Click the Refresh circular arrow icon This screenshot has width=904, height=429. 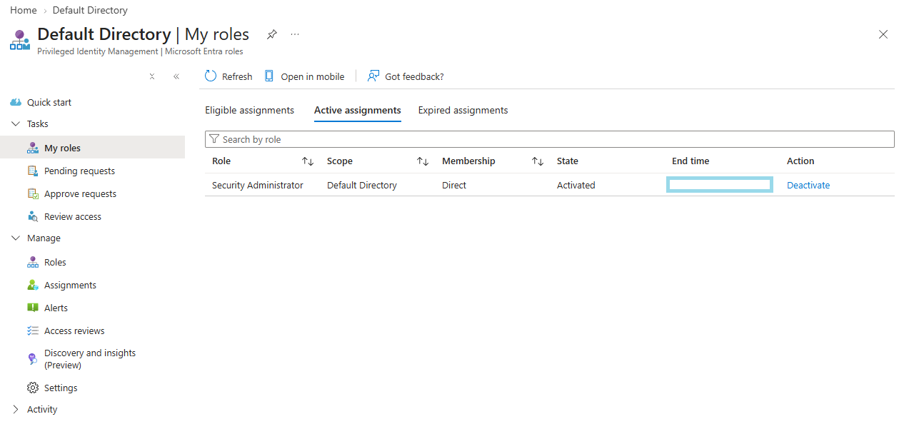[211, 76]
